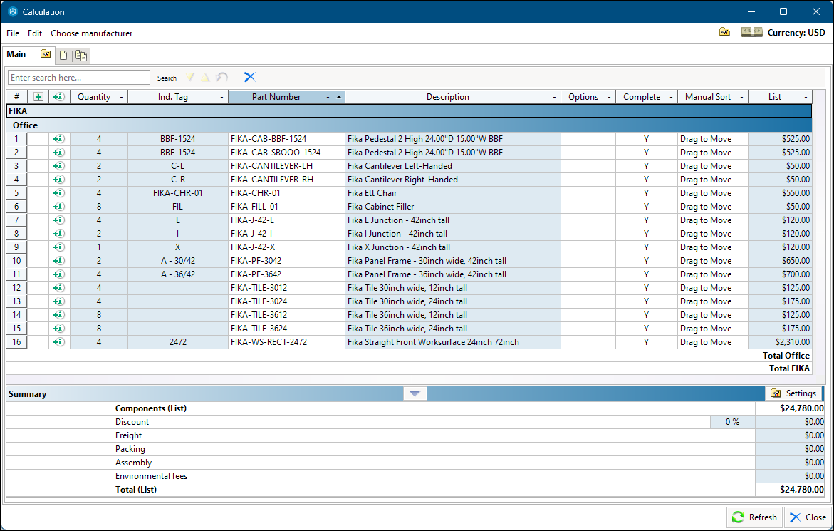Click the new blank tab page icon

point(63,55)
